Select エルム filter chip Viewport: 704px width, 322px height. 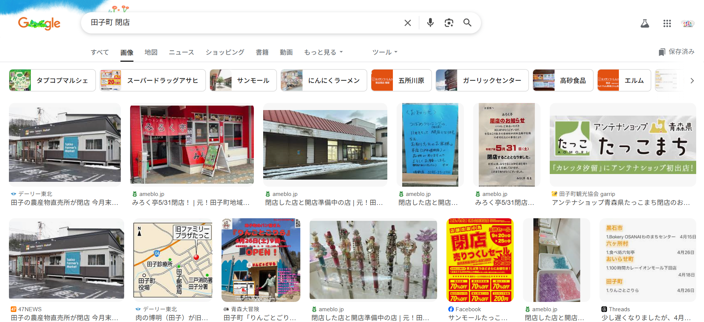pyautogui.click(x=624, y=80)
